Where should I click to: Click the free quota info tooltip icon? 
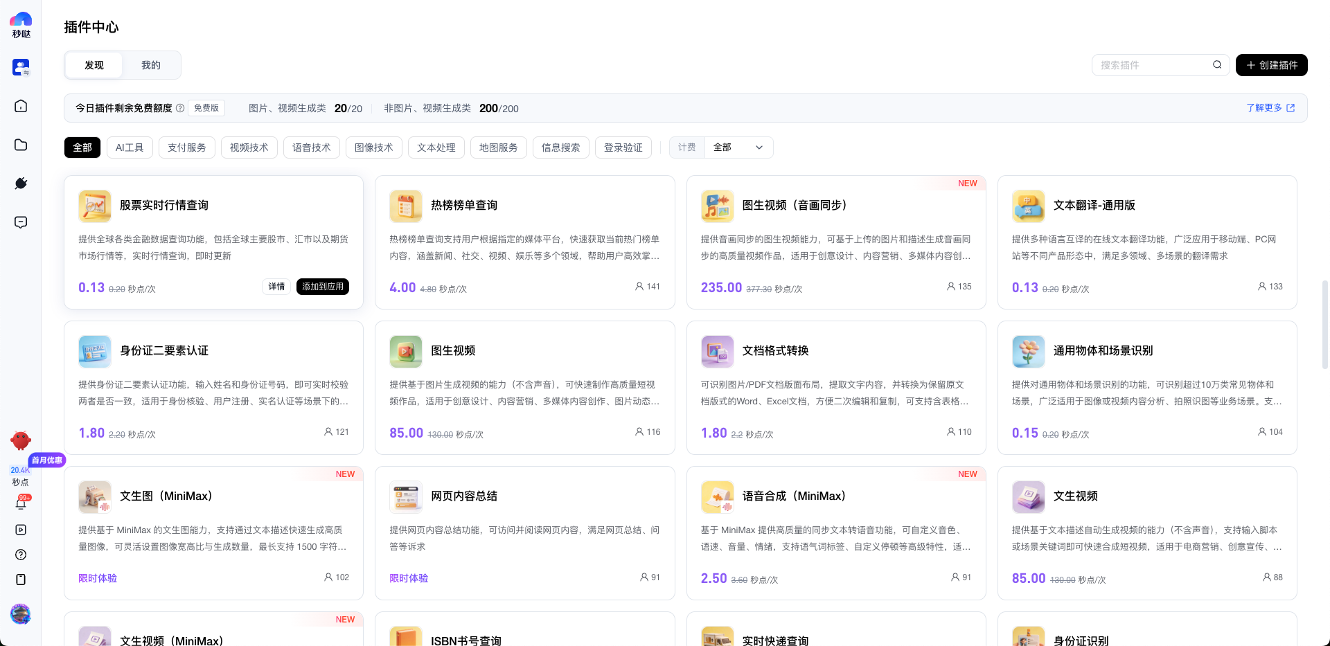(x=180, y=108)
